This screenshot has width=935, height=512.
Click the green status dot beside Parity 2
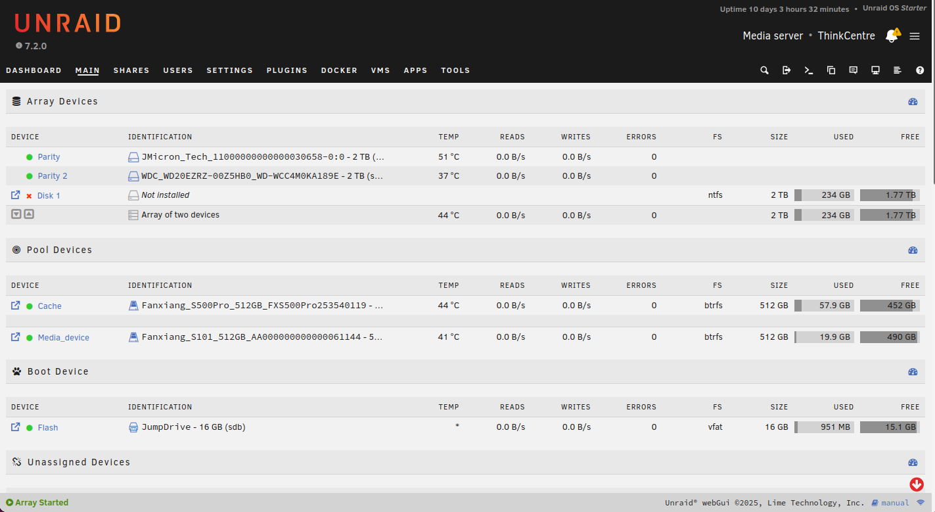[29, 176]
